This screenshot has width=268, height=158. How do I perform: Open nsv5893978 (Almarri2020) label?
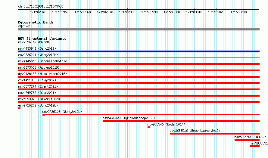click(40, 99)
